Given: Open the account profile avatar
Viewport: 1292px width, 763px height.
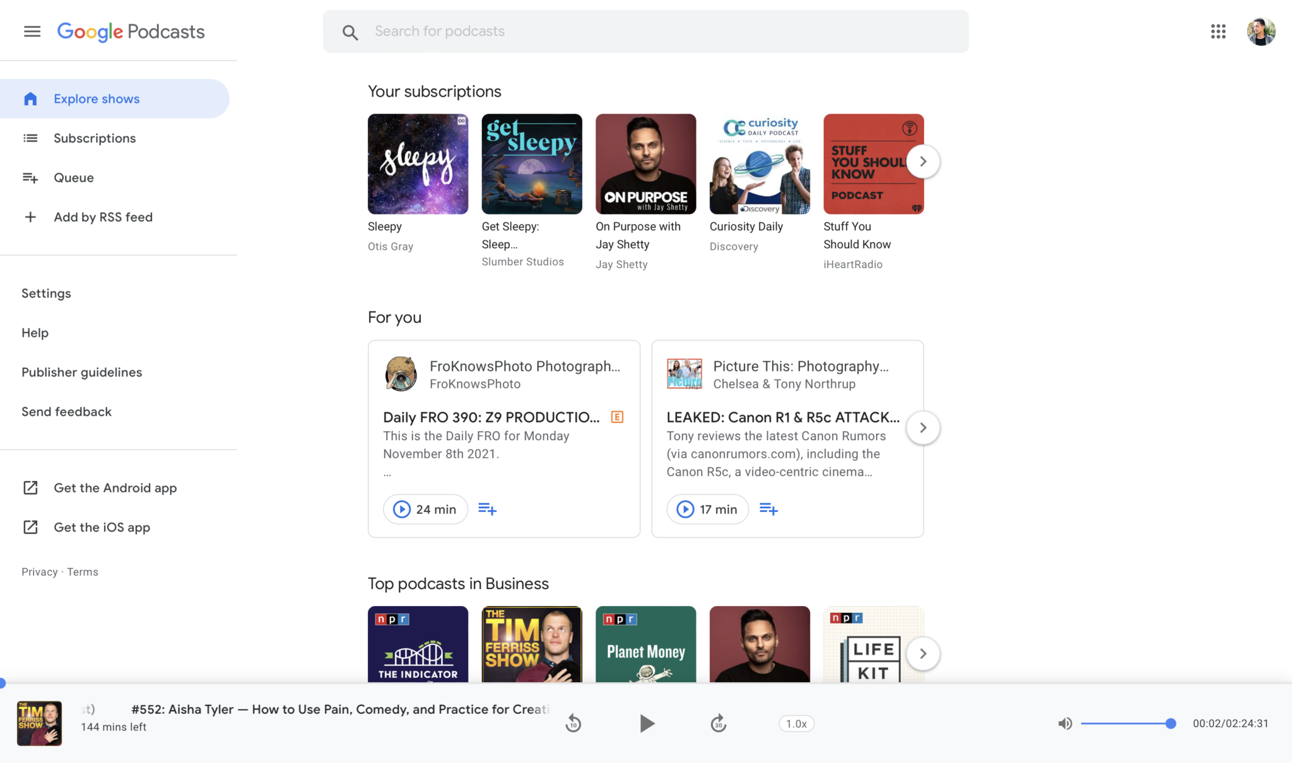Looking at the screenshot, I should point(1261,32).
